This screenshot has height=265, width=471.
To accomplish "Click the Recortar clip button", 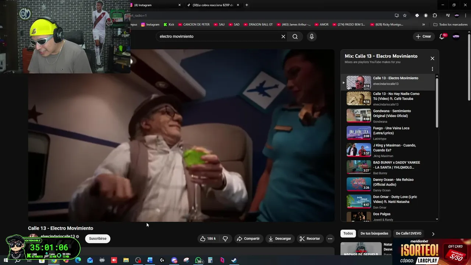I will pyautogui.click(x=310, y=239).
